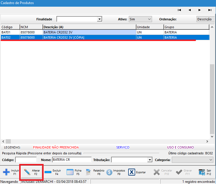
Task: Click UN unit cell in BAT02 row
Action: 150,37
